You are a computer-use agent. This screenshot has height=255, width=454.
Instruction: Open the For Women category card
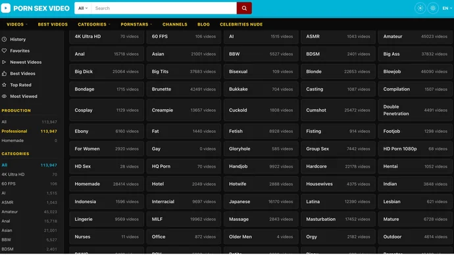point(107,149)
